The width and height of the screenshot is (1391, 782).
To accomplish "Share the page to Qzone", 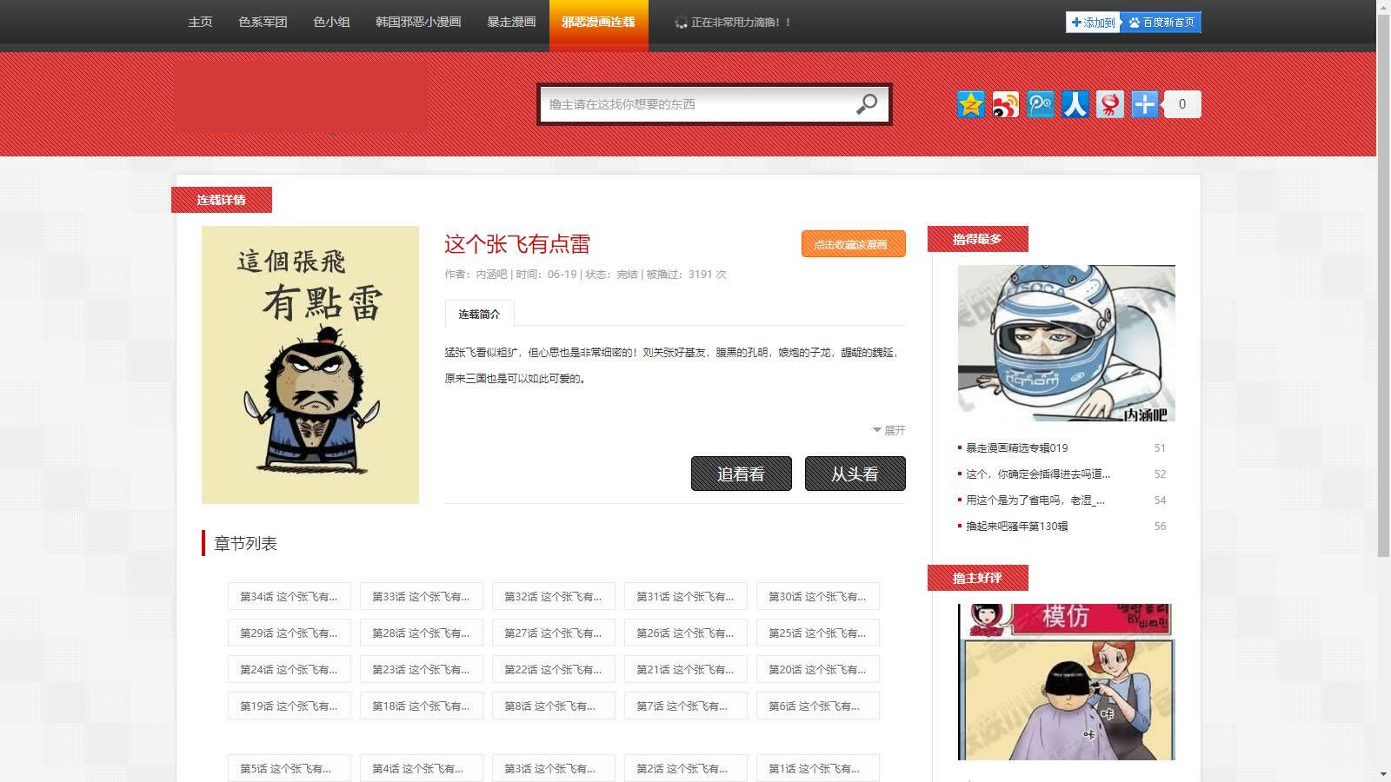I will pyautogui.click(x=970, y=104).
